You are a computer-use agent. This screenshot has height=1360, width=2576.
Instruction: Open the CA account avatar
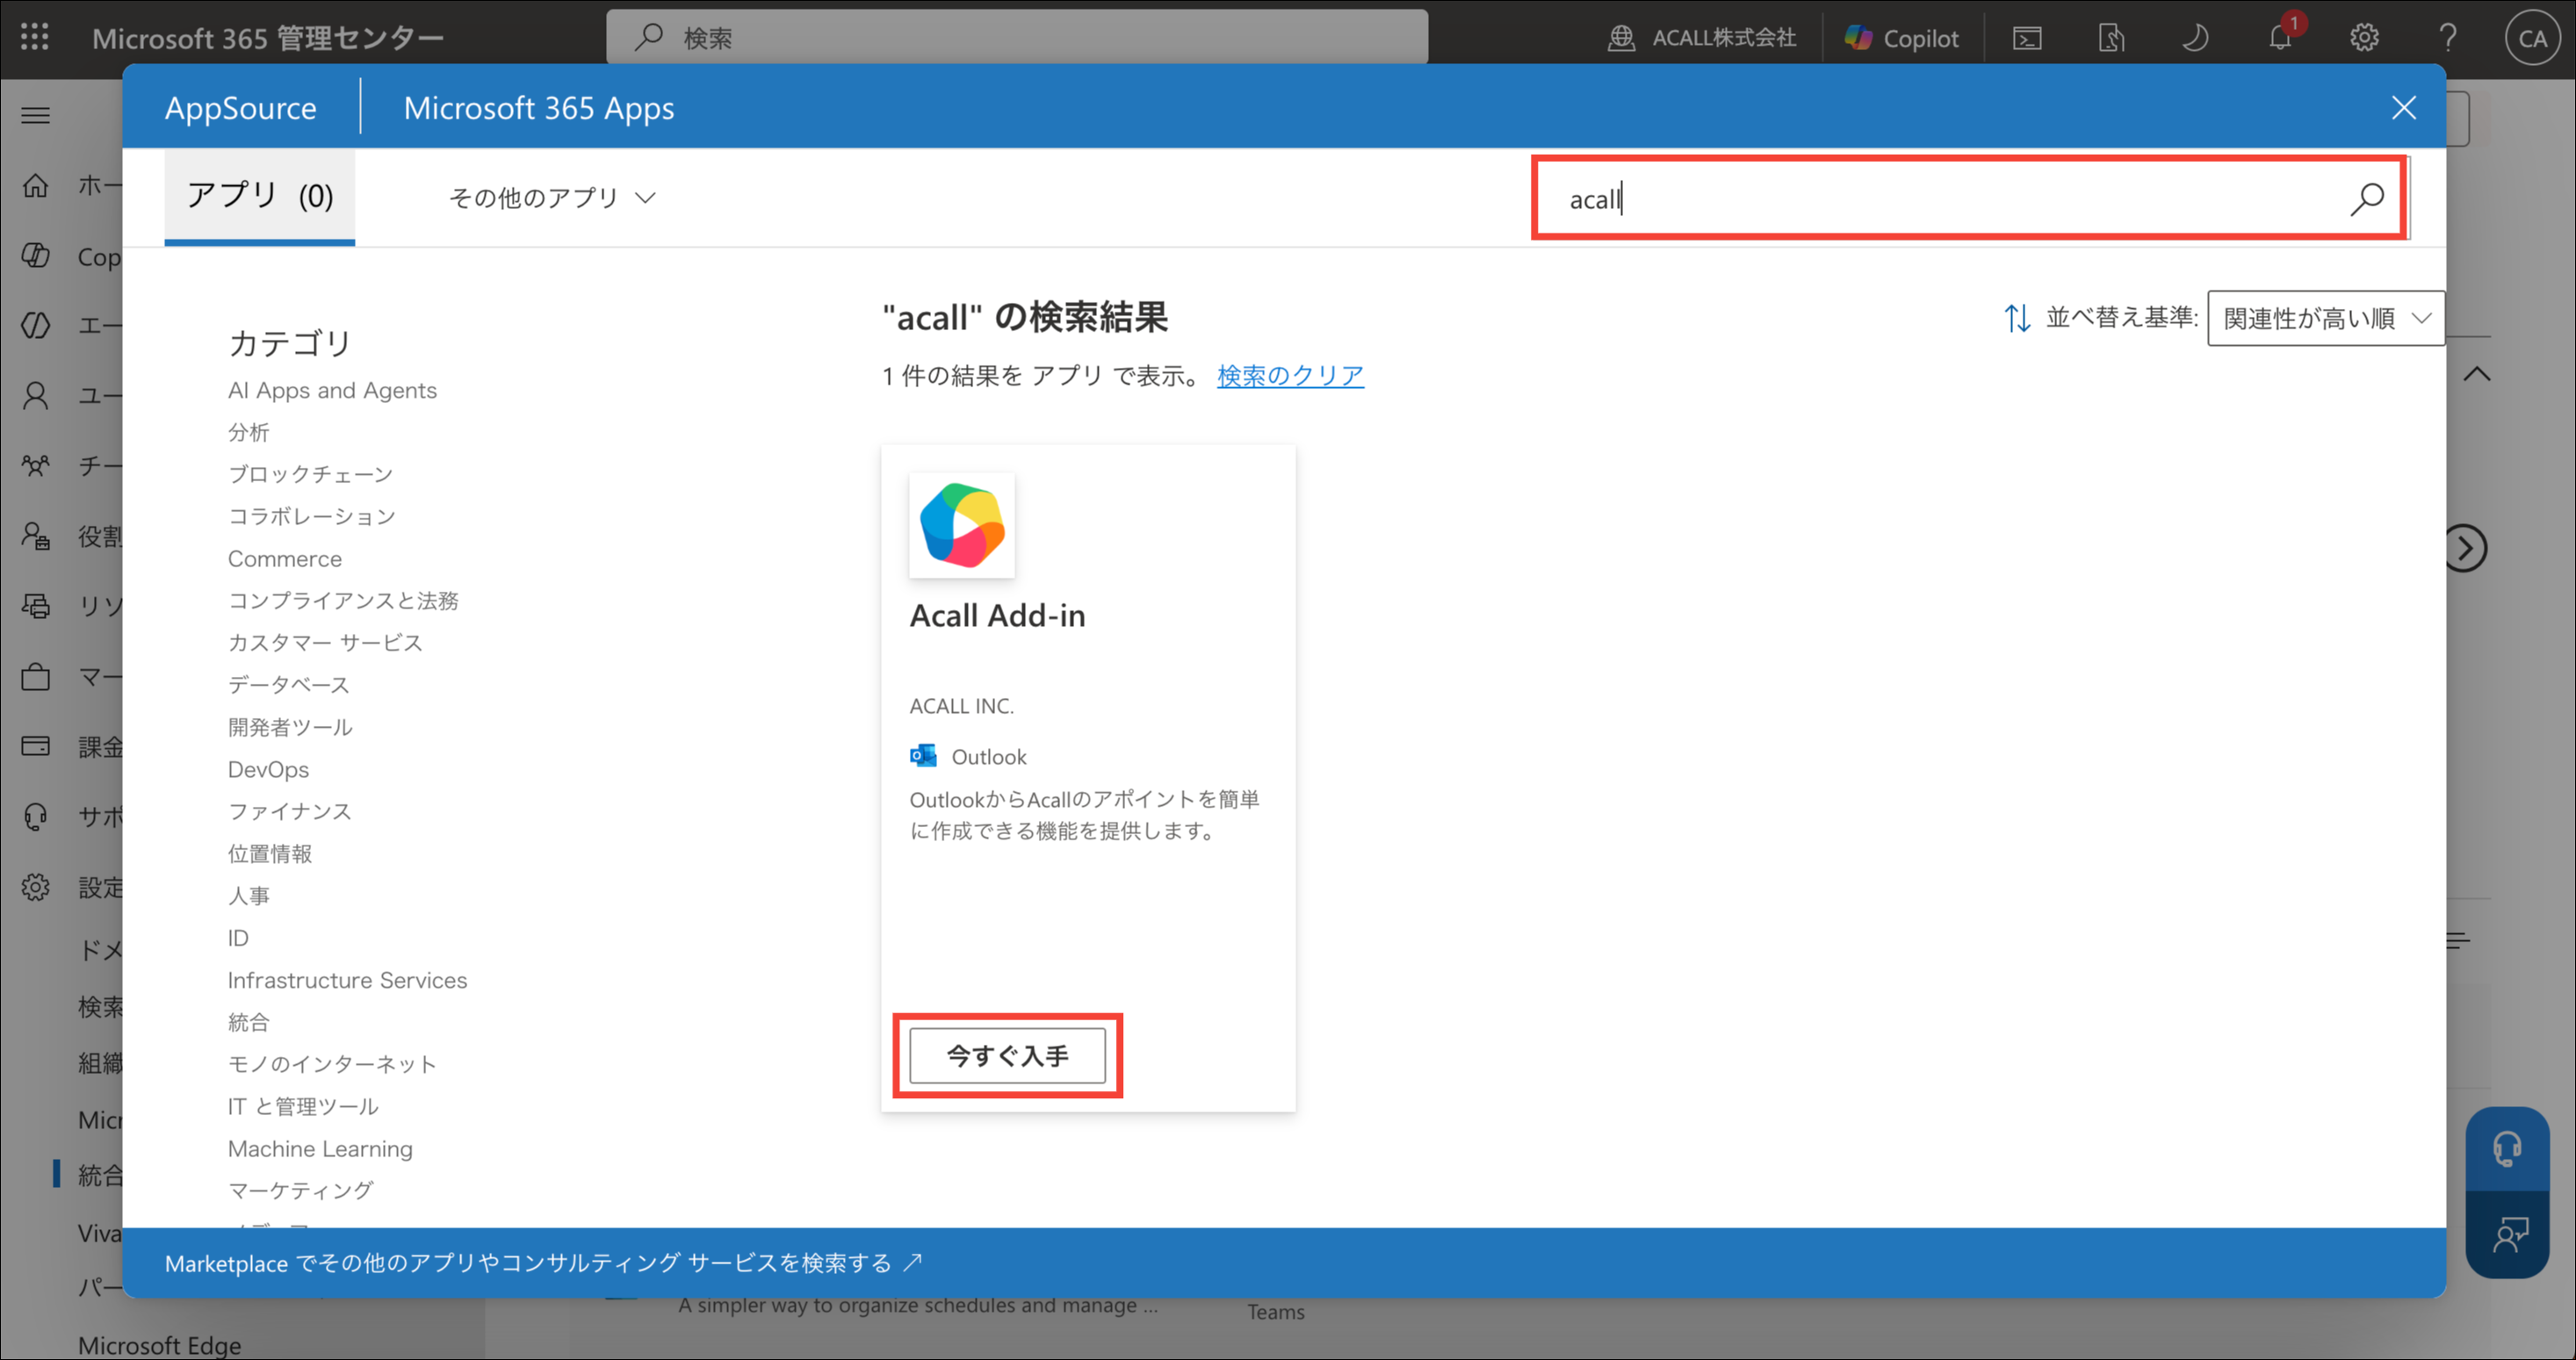2532,38
